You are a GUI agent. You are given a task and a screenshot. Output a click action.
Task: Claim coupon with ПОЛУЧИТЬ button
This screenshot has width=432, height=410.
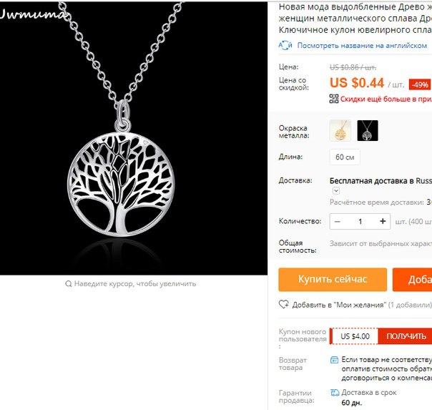(x=406, y=336)
